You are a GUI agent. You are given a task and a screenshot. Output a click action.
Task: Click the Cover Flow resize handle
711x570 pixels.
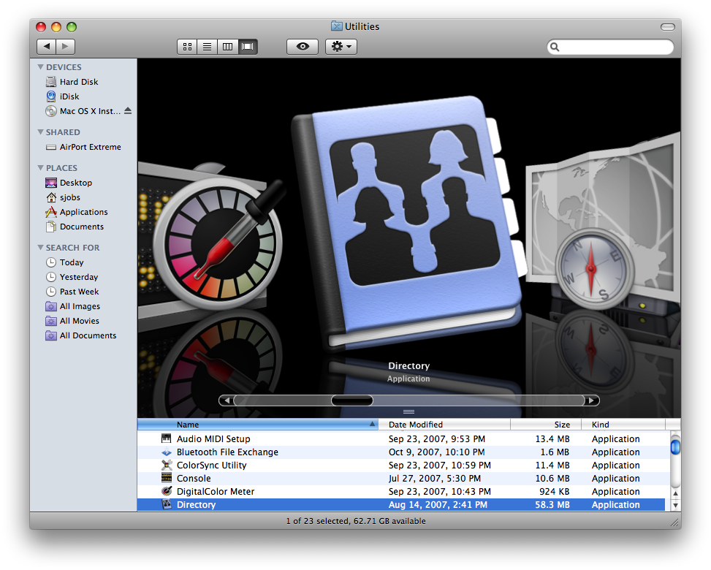(408, 411)
